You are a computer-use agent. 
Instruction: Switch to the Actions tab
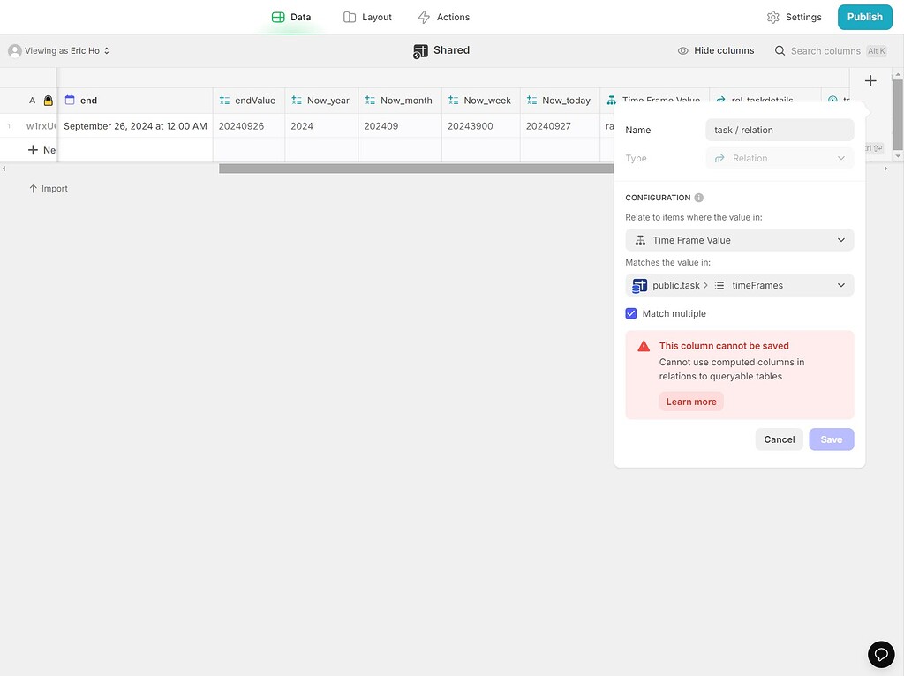click(444, 16)
